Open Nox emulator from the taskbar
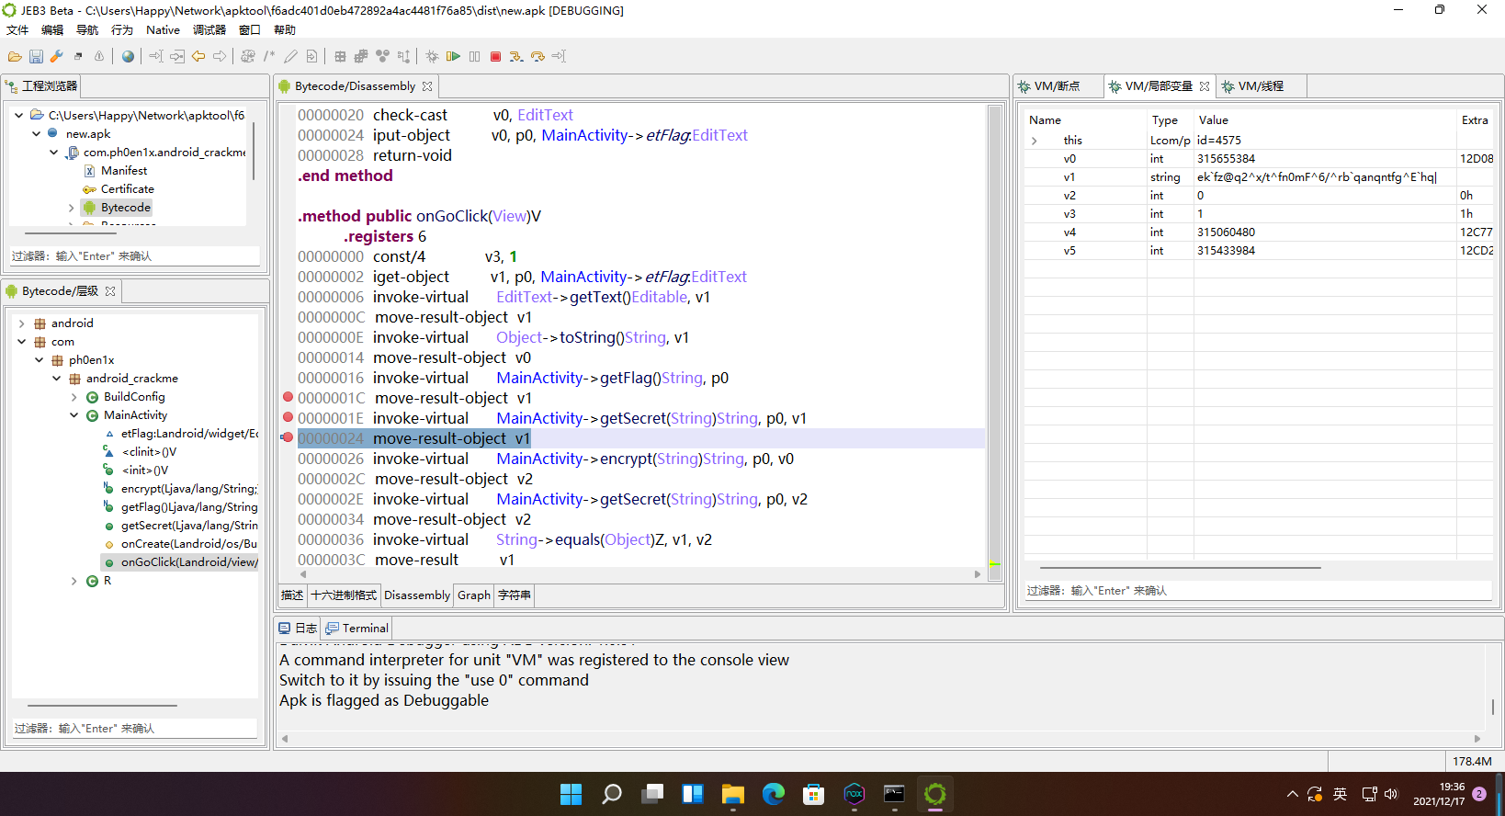1505x816 pixels. tap(854, 794)
